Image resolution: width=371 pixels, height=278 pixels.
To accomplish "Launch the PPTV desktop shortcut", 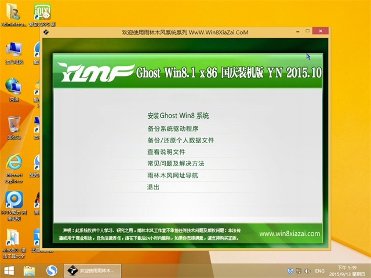I will click(x=14, y=203).
